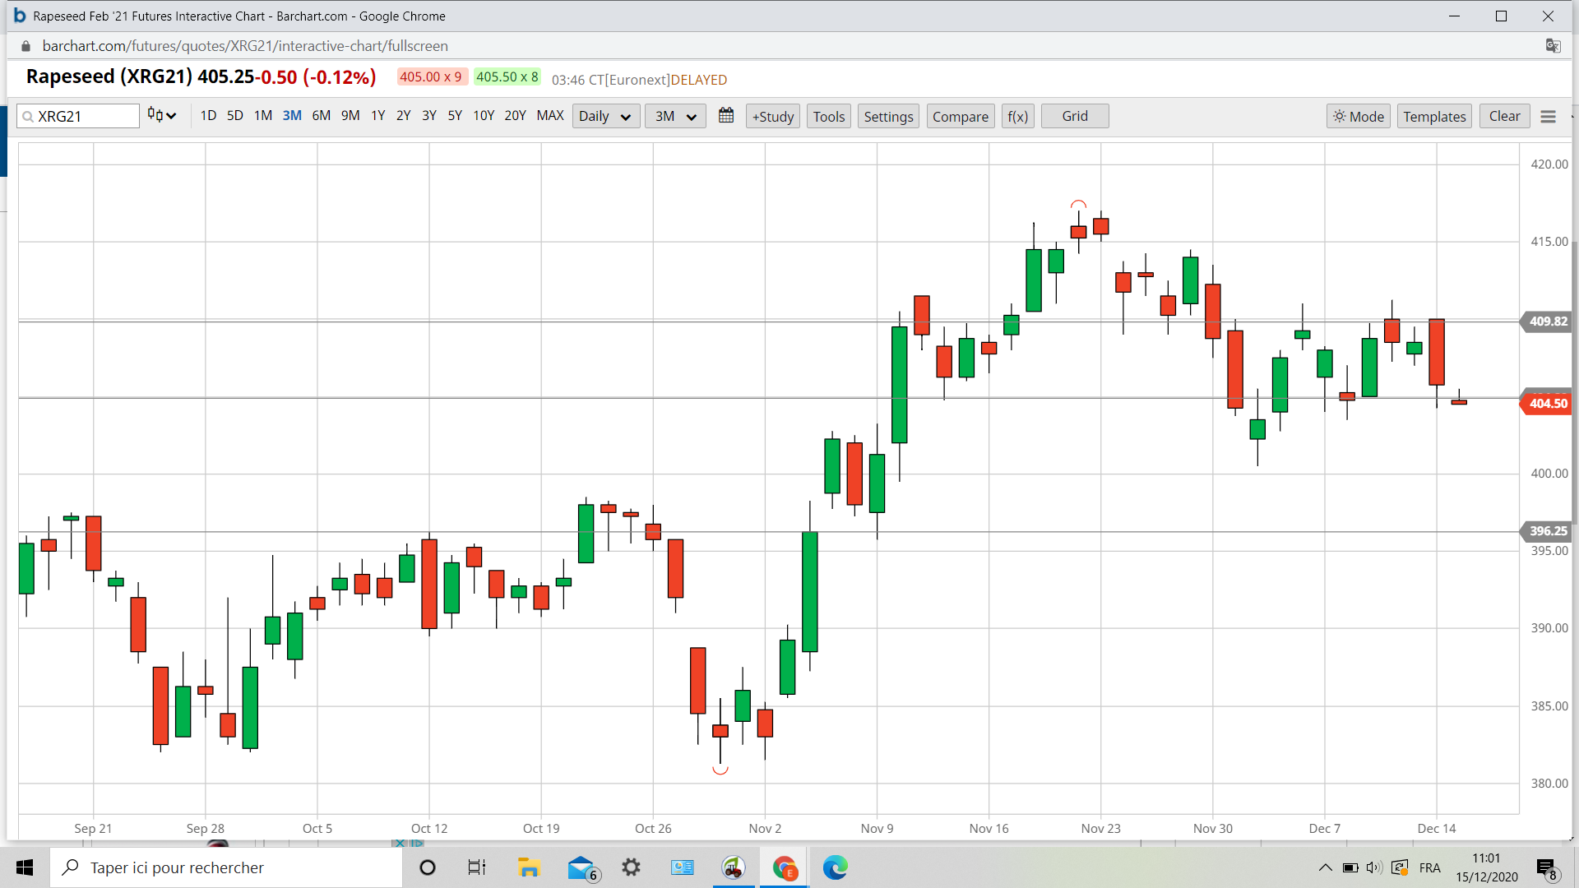Image resolution: width=1579 pixels, height=888 pixels.
Task: Open the Mail app in taskbar
Action: click(581, 867)
